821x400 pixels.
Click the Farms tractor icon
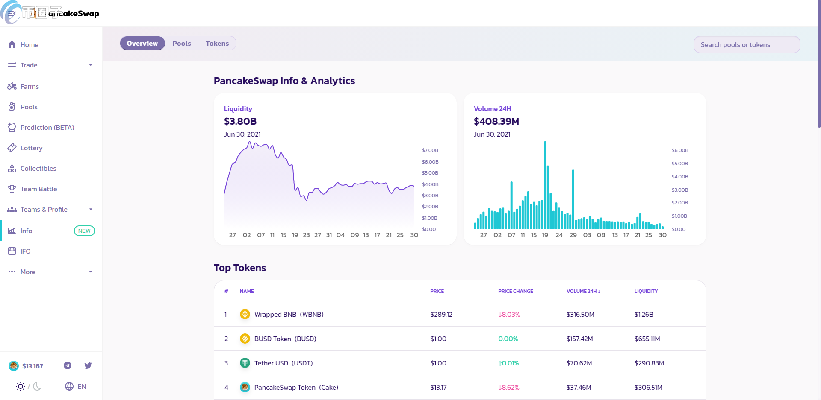click(12, 86)
